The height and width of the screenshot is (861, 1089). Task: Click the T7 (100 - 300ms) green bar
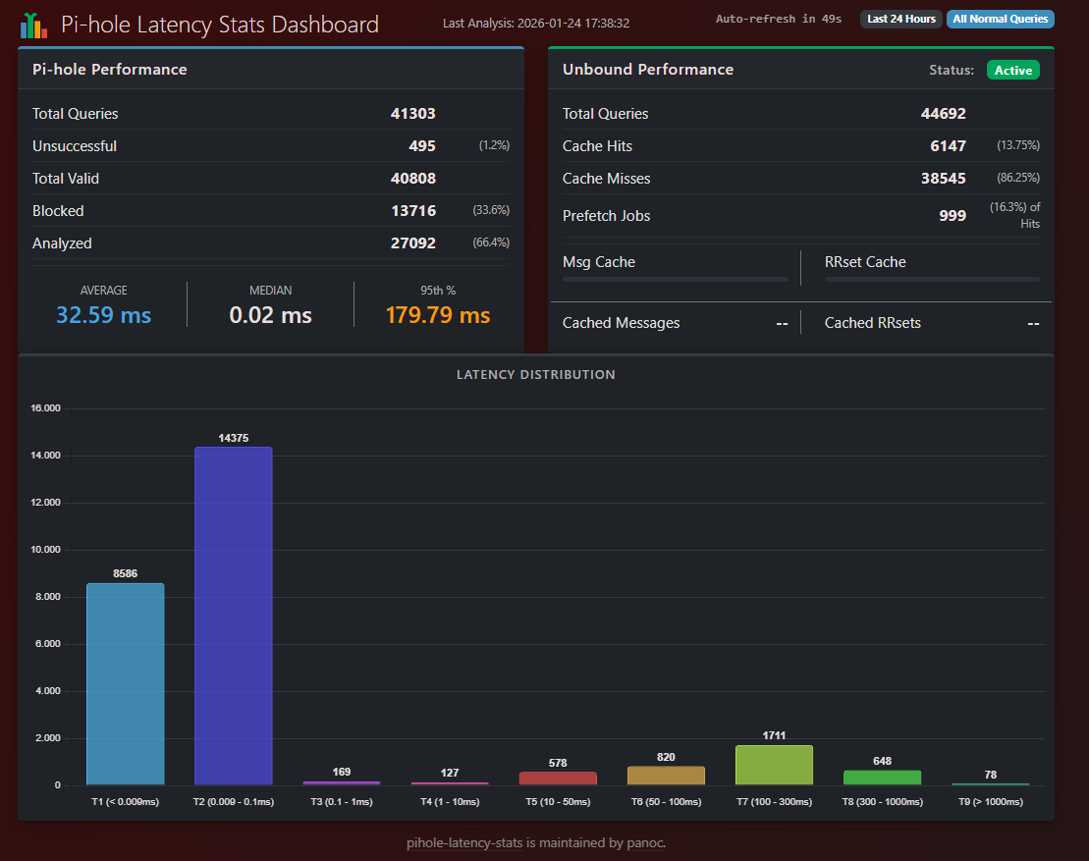coord(774,765)
